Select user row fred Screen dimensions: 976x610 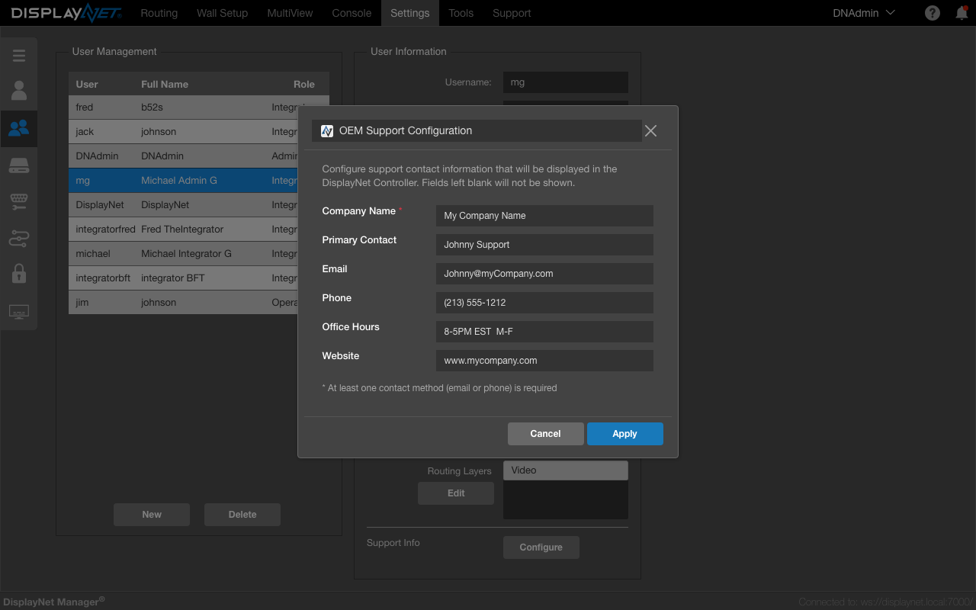click(183, 108)
